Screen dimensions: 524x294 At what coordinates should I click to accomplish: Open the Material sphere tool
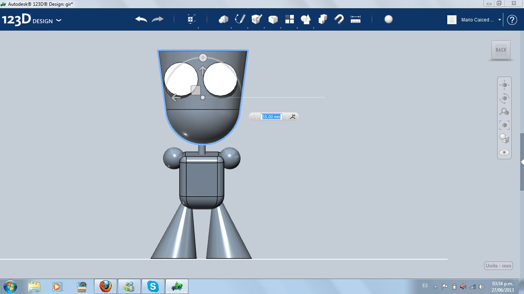coord(389,19)
